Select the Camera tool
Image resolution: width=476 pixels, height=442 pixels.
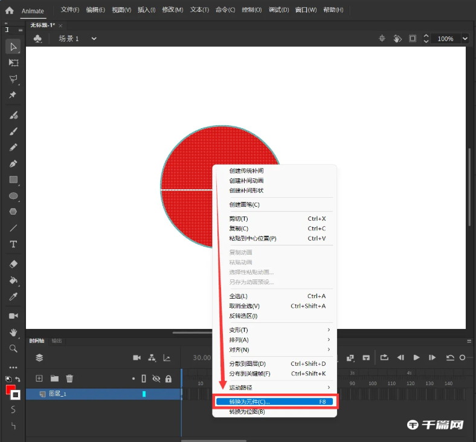click(13, 316)
